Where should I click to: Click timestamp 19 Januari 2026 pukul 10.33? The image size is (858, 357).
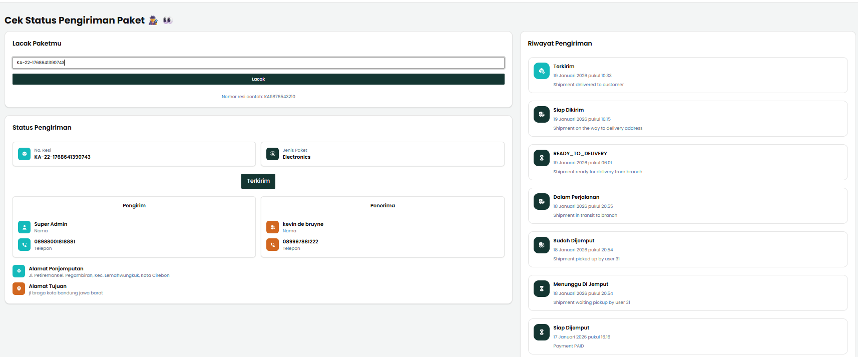[x=582, y=76]
